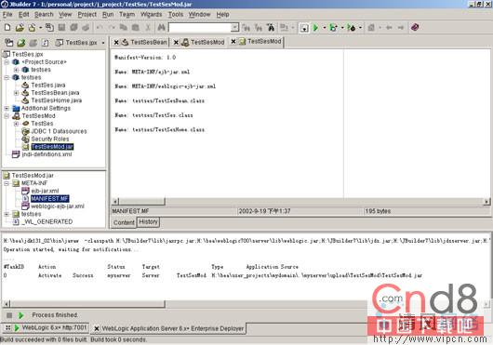
Task: Close the Enterprise Deployer message tab
Action: pyautogui.click(x=97, y=328)
